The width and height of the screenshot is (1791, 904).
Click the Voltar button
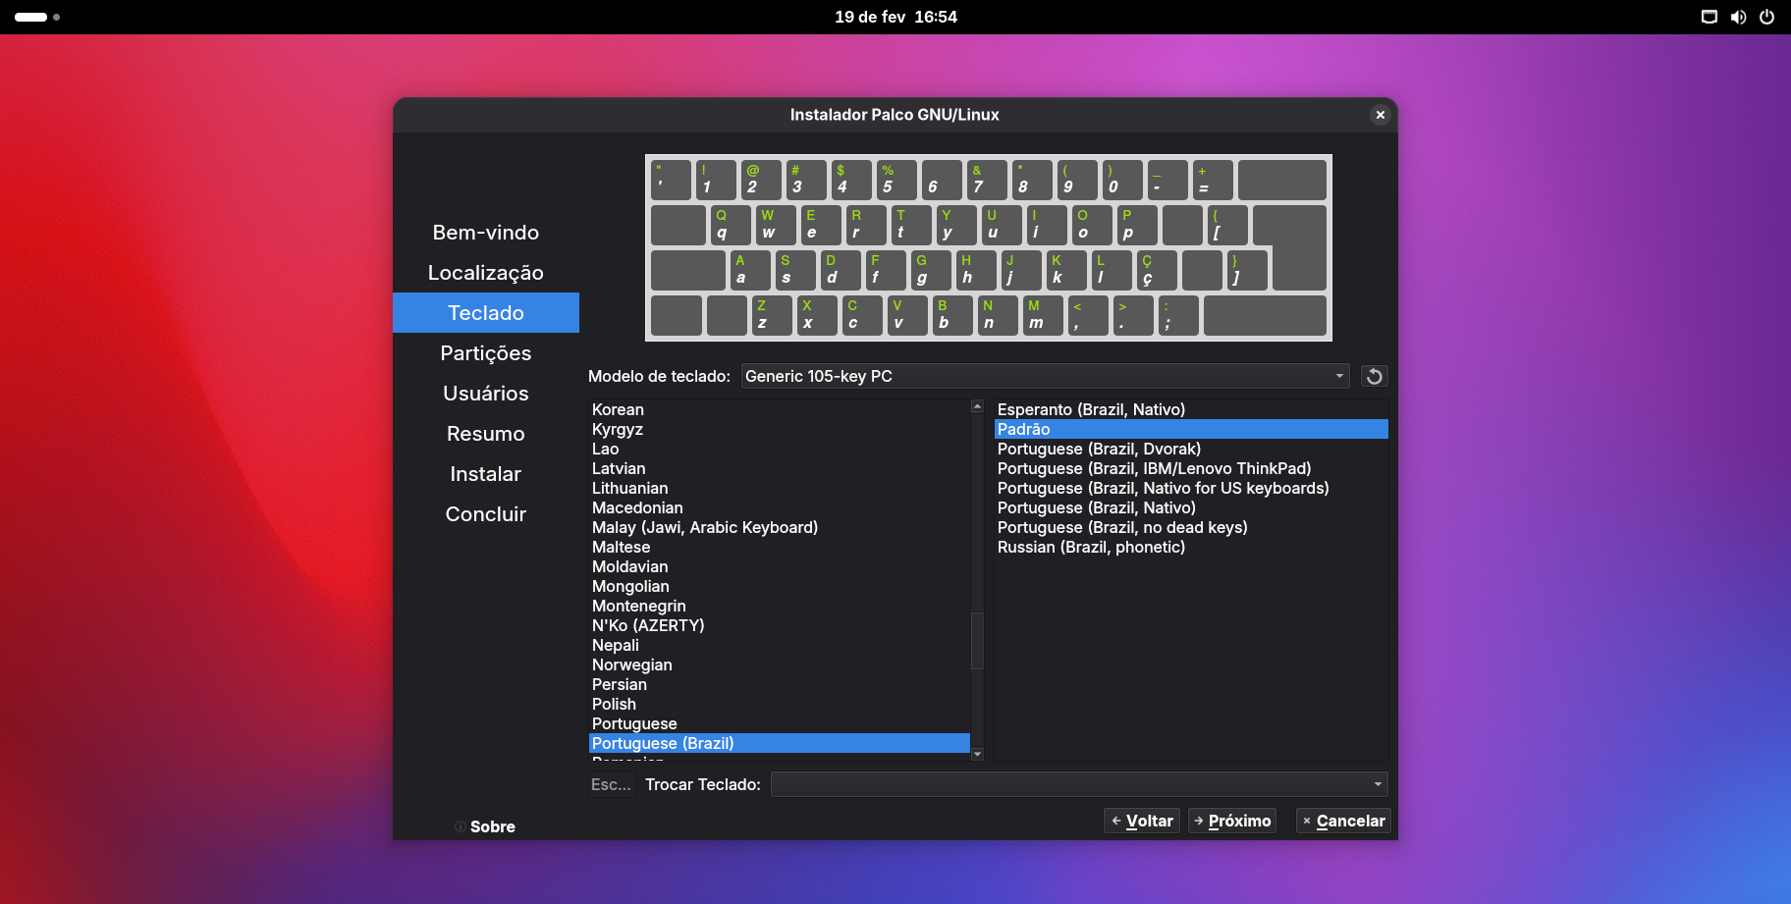pyautogui.click(x=1142, y=821)
